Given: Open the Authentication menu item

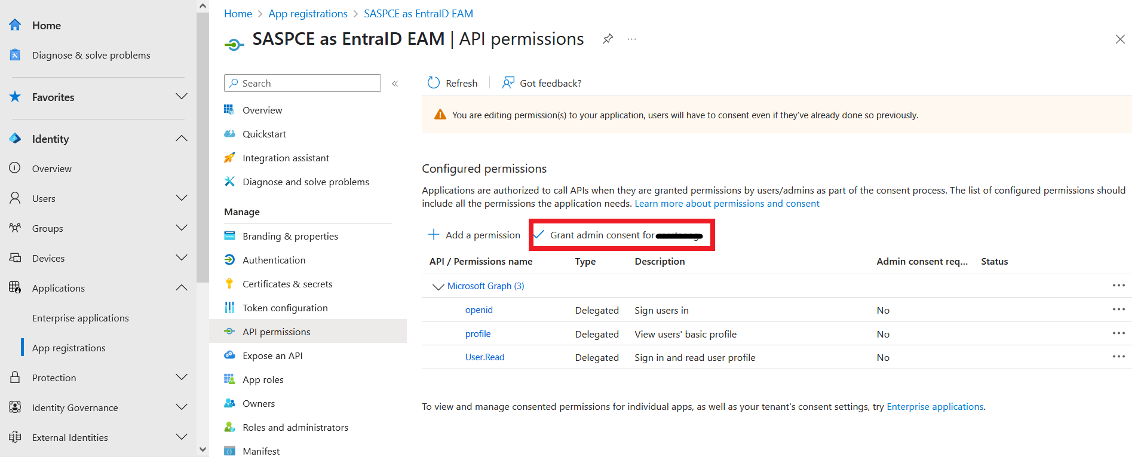Looking at the screenshot, I should click(x=274, y=260).
